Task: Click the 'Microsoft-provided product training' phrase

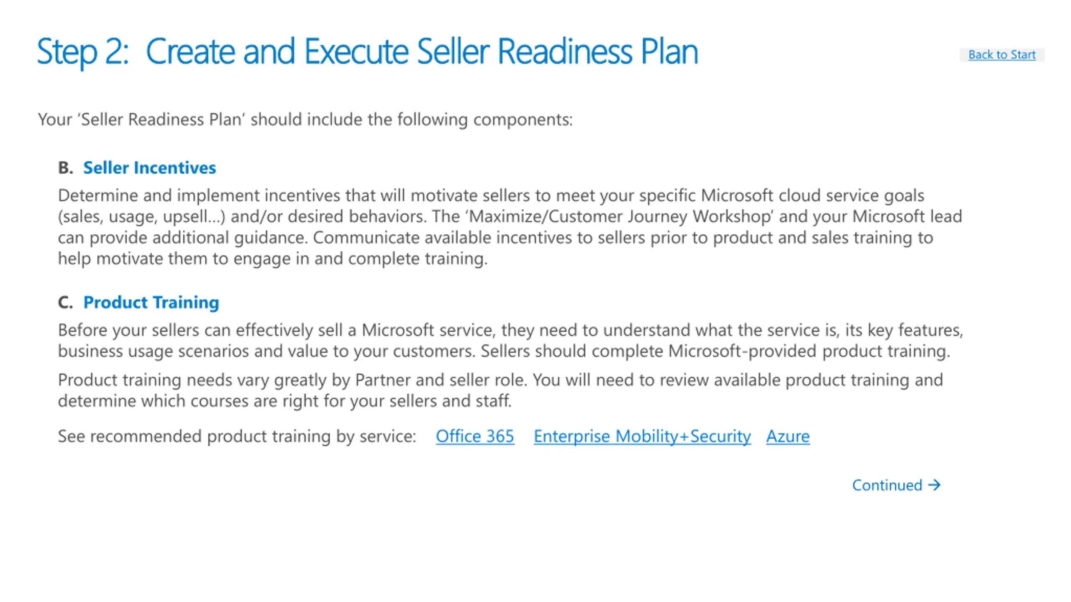Action: click(808, 351)
